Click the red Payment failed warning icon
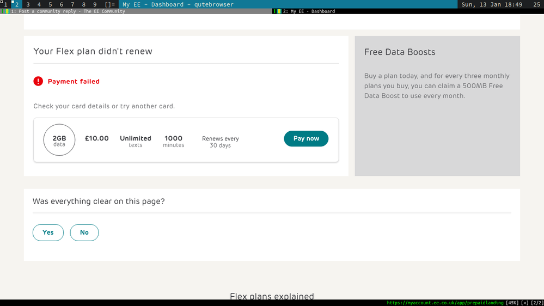 (38, 81)
